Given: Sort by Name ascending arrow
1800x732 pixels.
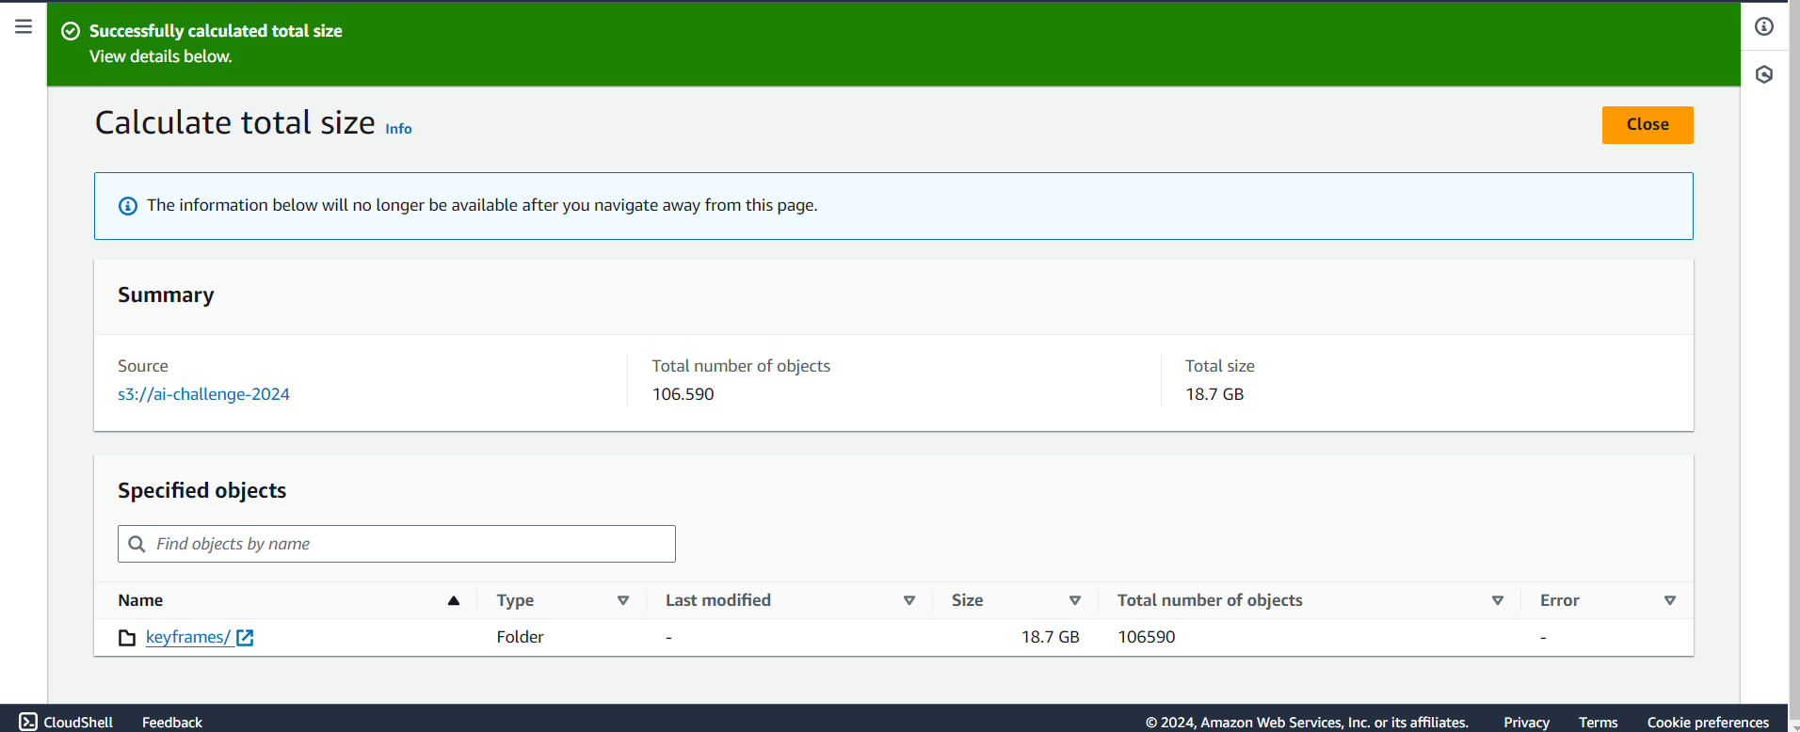Looking at the screenshot, I should tap(454, 600).
